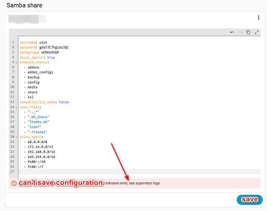267x211 pixels.
Task: Click the local_master true value
Action: point(51,57)
